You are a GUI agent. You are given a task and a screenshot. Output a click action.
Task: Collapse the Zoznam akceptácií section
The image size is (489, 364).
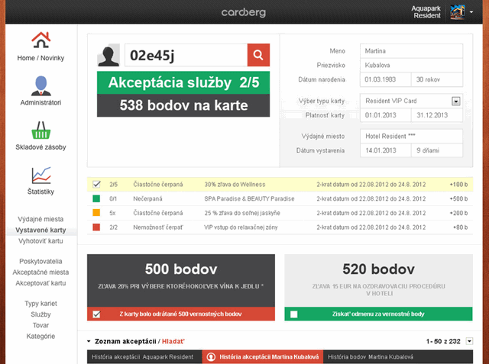coord(89,342)
